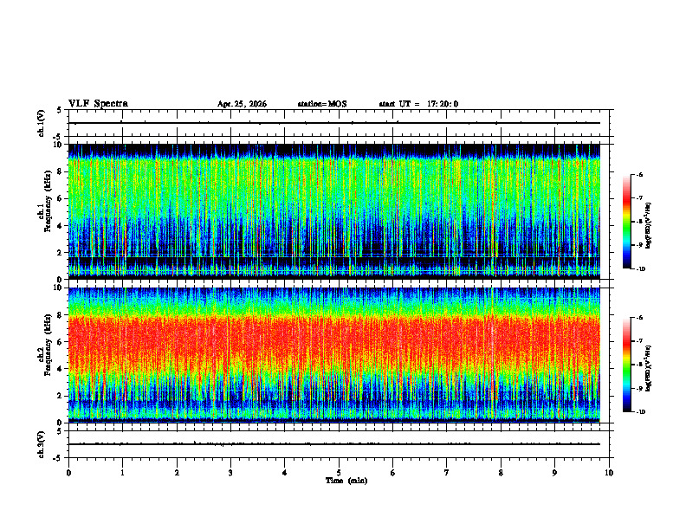Click the VLF Spectra title text
The width and height of the screenshot is (686, 530).
point(98,104)
